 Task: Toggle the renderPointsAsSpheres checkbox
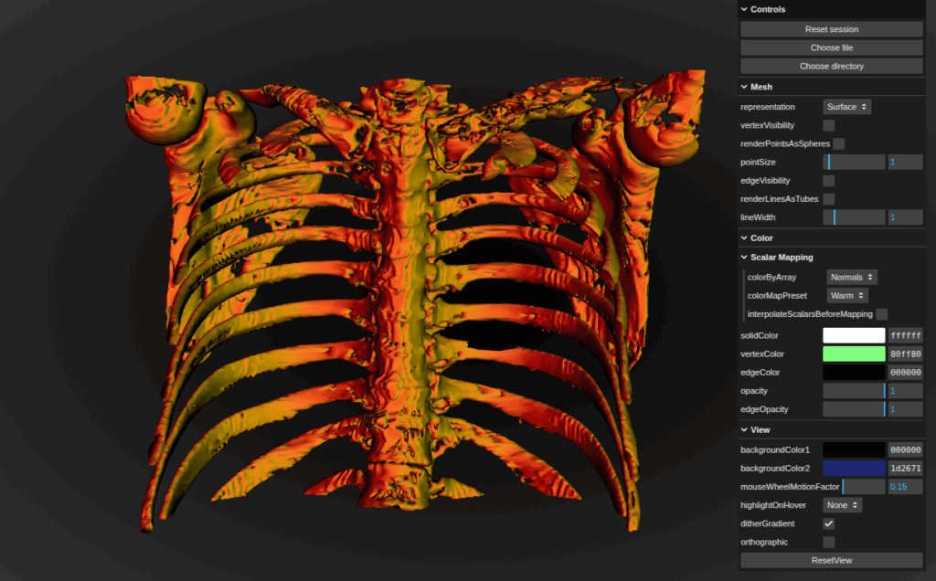click(838, 143)
